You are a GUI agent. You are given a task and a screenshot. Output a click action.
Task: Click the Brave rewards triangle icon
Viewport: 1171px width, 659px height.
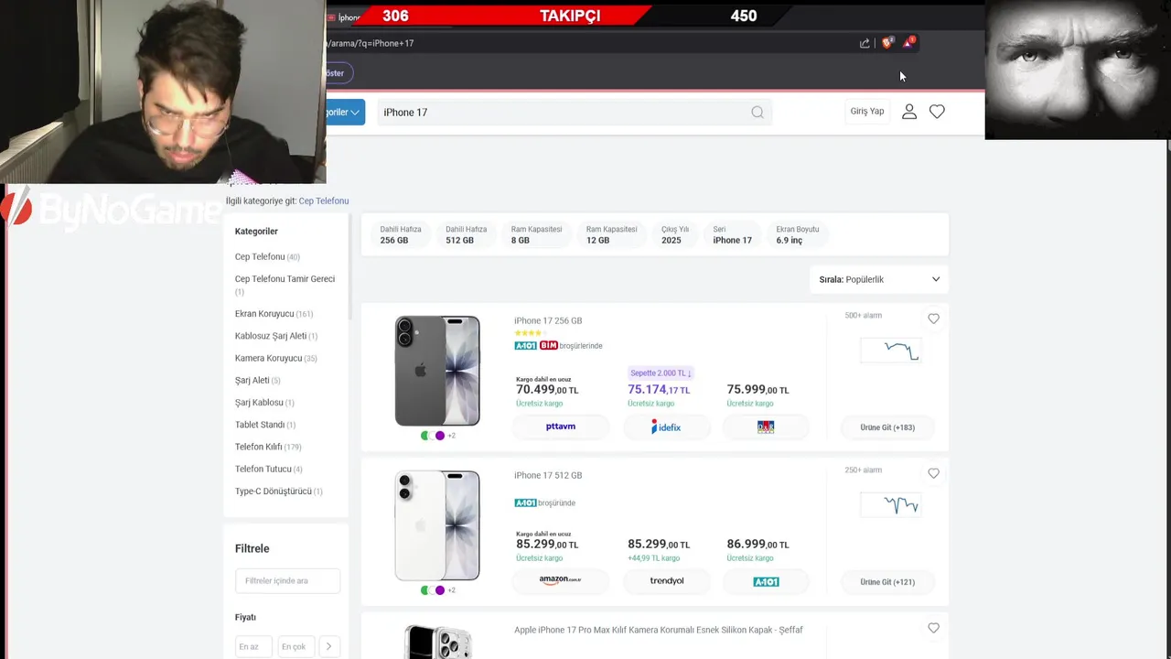tap(908, 42)
